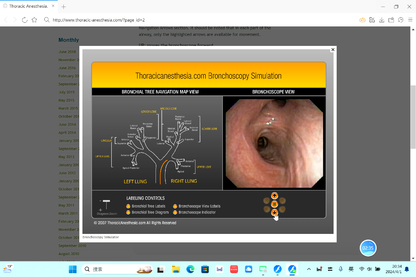Click the LEFT LUNG label on the map
This screenshot has width=416, height=277.
click(x=135, y=182)
